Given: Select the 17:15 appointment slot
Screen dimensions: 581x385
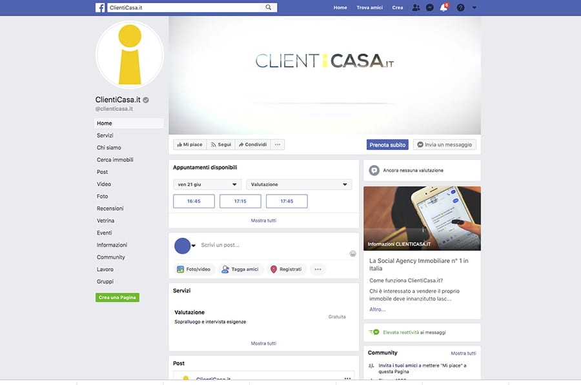Looking at the screenshot, I should point(240,201).
